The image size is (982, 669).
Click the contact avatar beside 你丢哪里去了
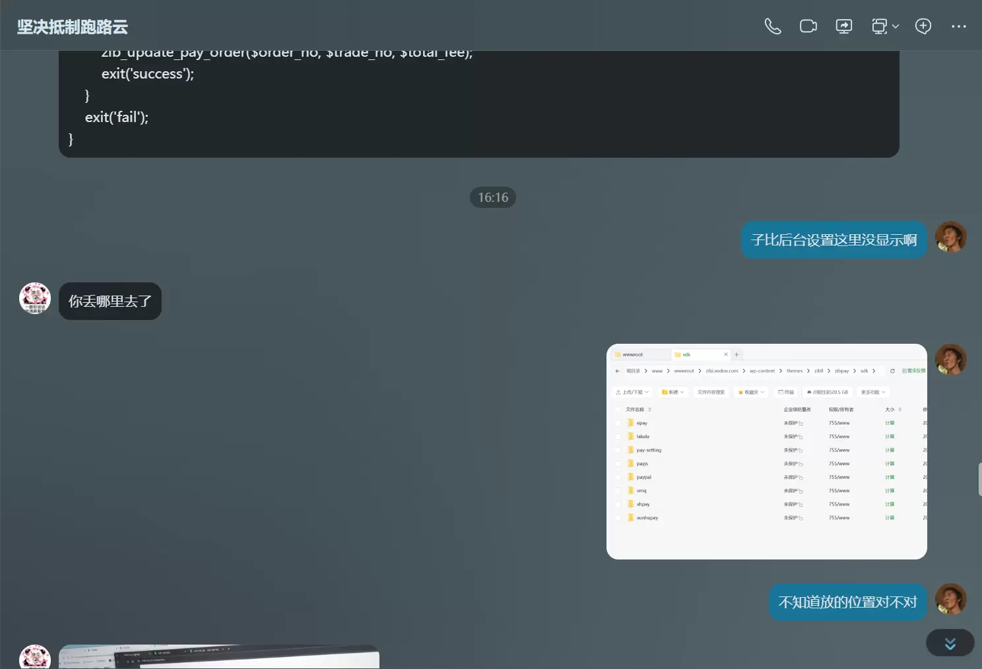click(35, 298)
